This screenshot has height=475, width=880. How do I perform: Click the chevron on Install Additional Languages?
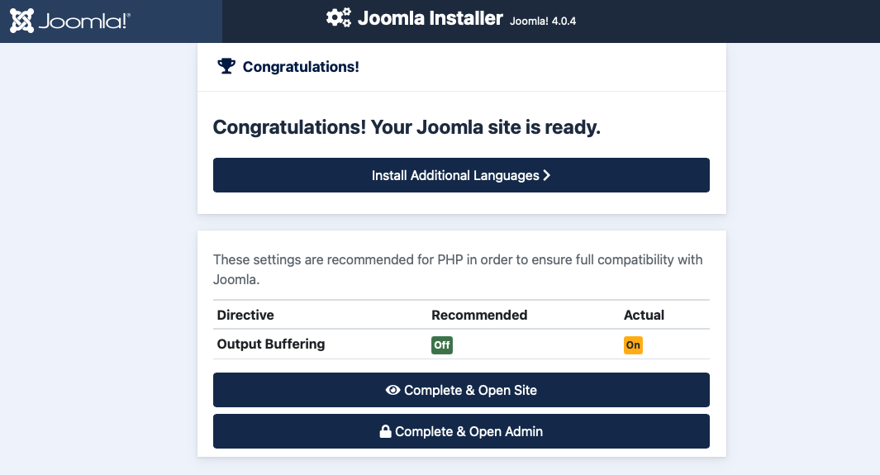tap(547, 175)
